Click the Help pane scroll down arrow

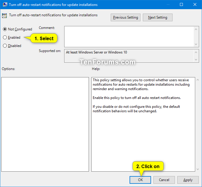[x=198, y=169]
